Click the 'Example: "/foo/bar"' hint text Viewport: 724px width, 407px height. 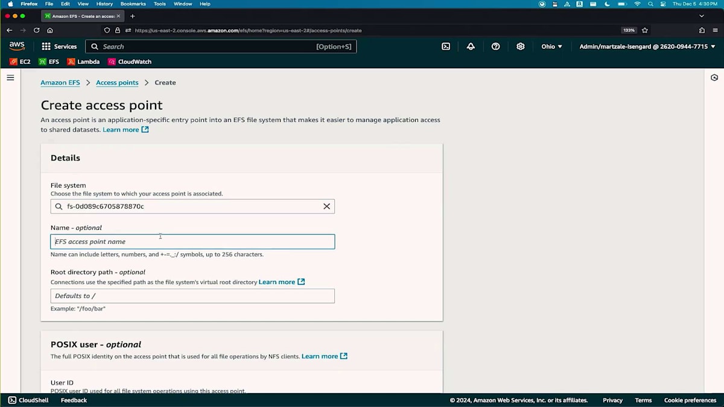click(x=78, y=309)
